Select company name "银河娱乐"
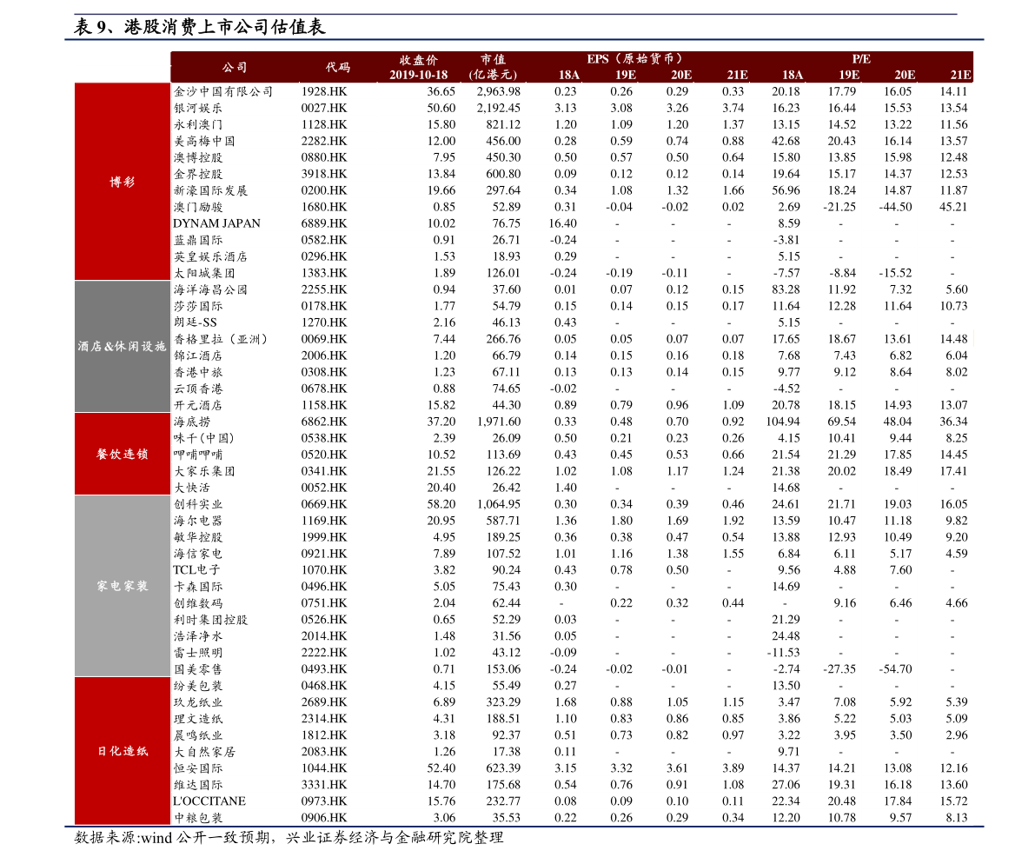 198,109
